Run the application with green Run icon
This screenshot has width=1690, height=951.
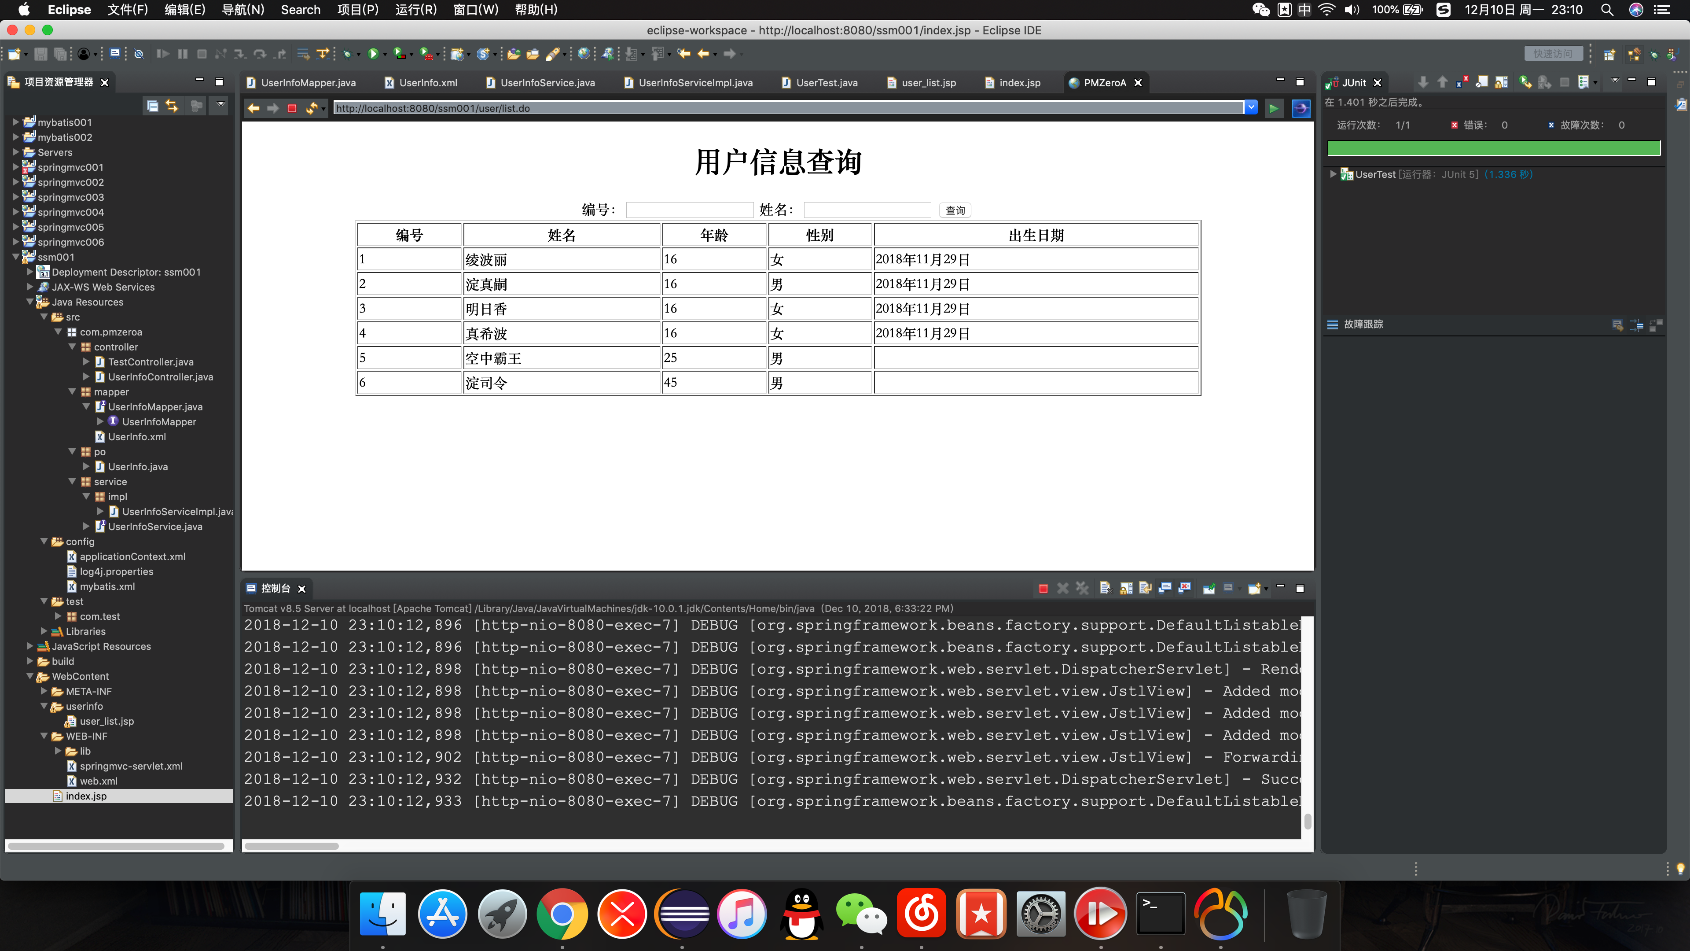point(374,55)
